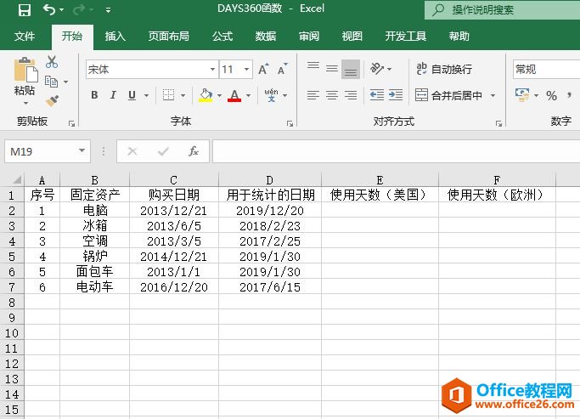Viewport: 580px width, 419px height.
Task: Select row 8 header
Action: [x=12, y=303]
